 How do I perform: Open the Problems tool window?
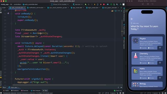pos(15,91)
